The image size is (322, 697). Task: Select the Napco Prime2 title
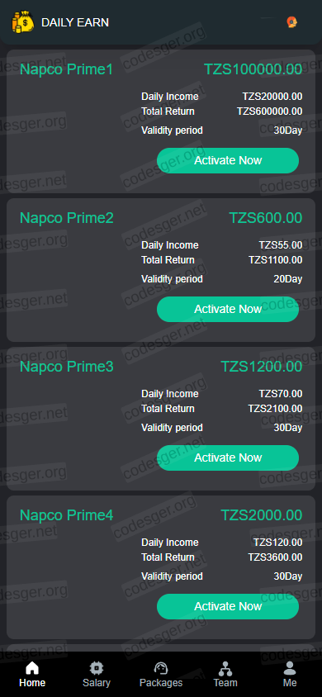coord(67,218)
